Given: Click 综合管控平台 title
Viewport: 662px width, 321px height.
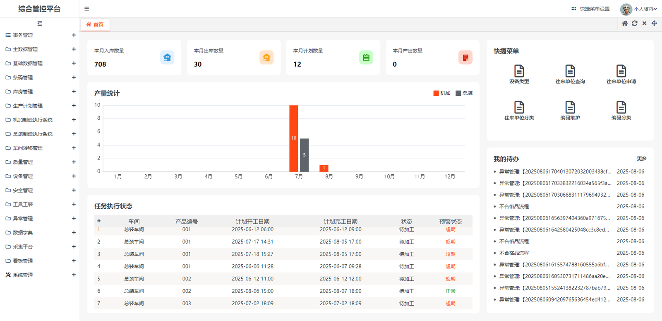Looking at the screenshot, I should 39,9.
